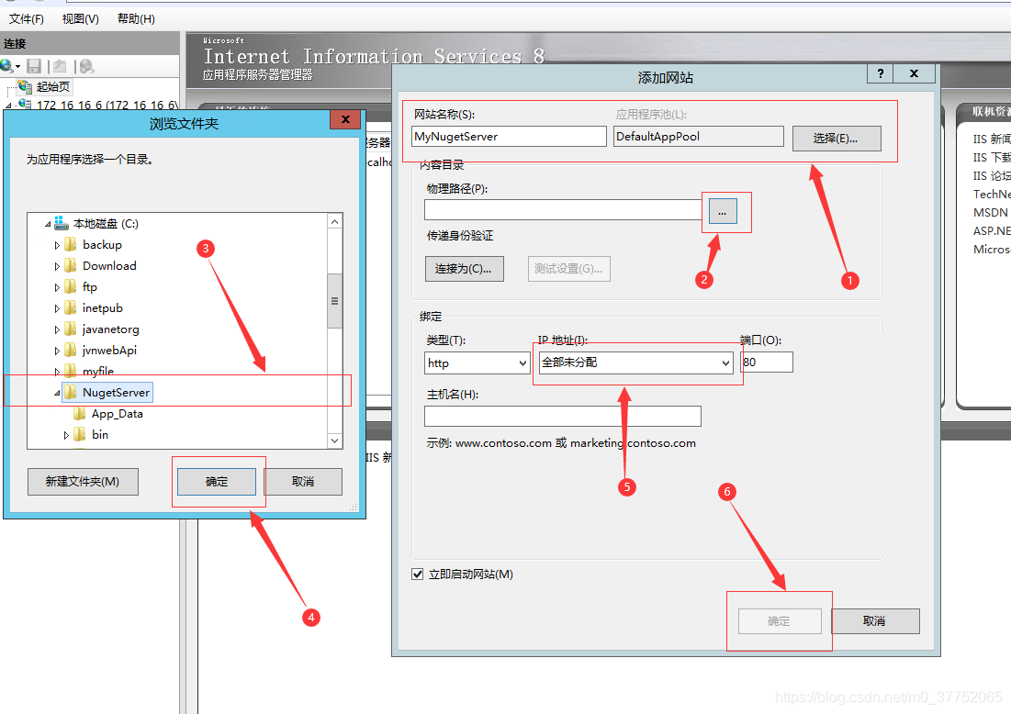Expand the myfile folder

pyautogui.click(x=57, y=372)
